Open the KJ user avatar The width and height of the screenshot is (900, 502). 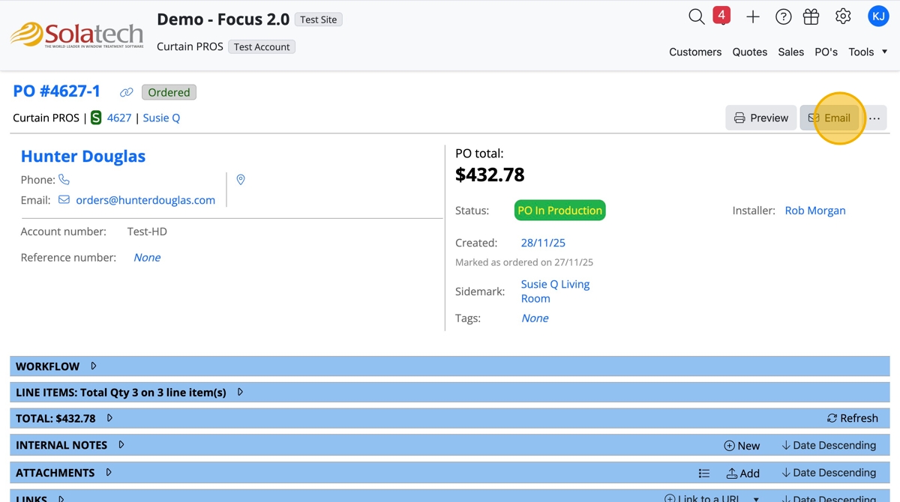click(877, 16)
